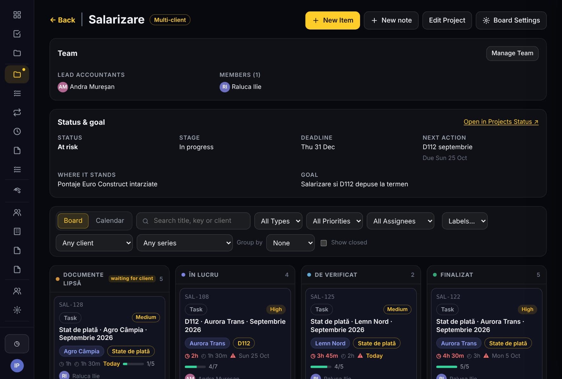Open the Group by None dropdown
Screen dimensions: 562x379
coord(291,243)
